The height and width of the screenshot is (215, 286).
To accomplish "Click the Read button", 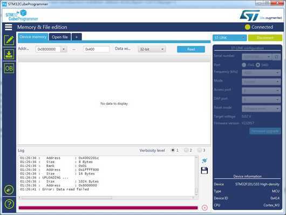I will 191,49.
